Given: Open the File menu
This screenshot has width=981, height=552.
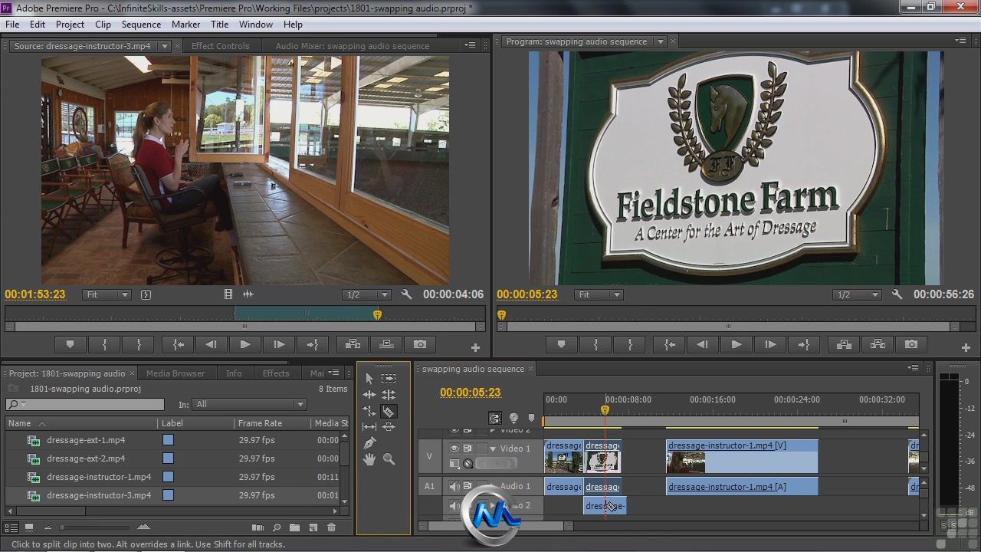Looking at the screenshot, I should 12,25.
